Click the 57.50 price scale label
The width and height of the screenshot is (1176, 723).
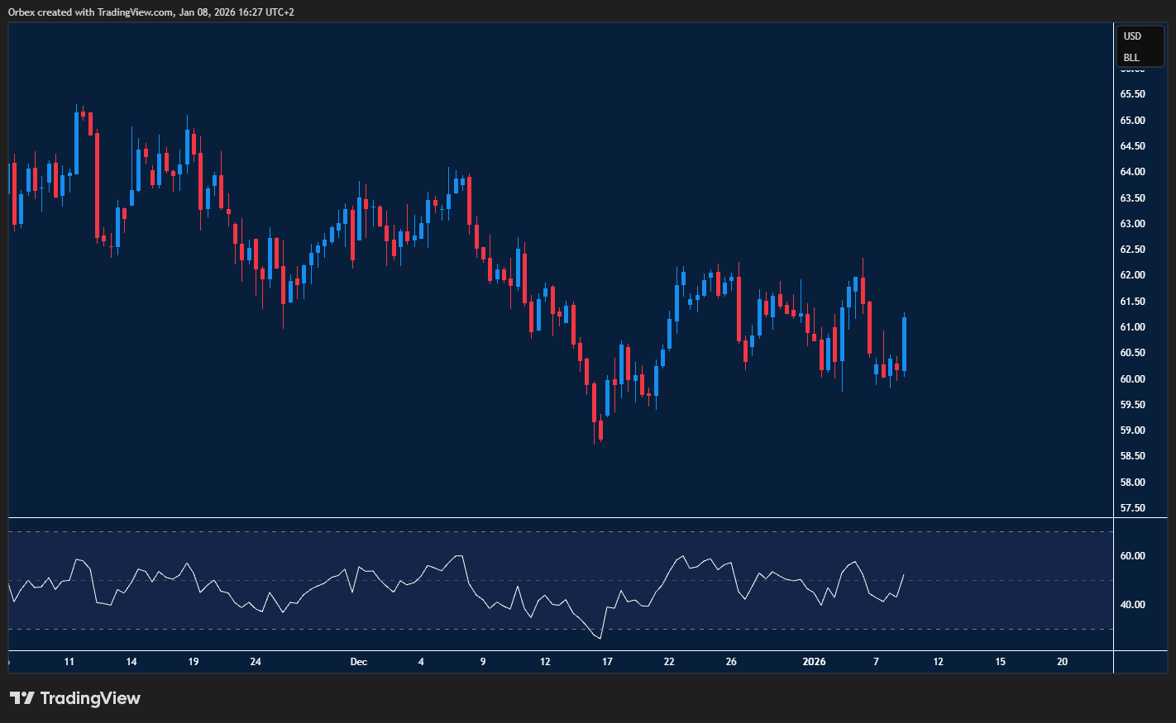1132,508
